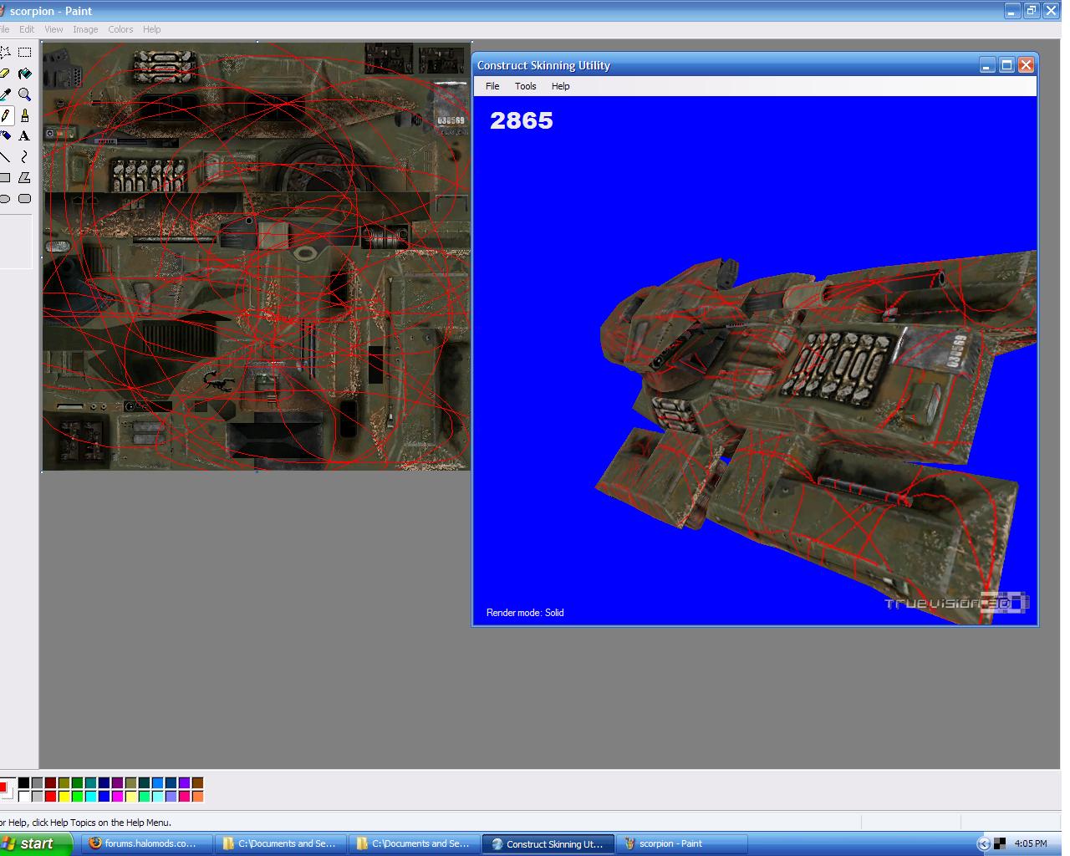The image size is (1070, 856).
Task: Maximize the Construct Skinning Utility window
Action: [1006, 65]
